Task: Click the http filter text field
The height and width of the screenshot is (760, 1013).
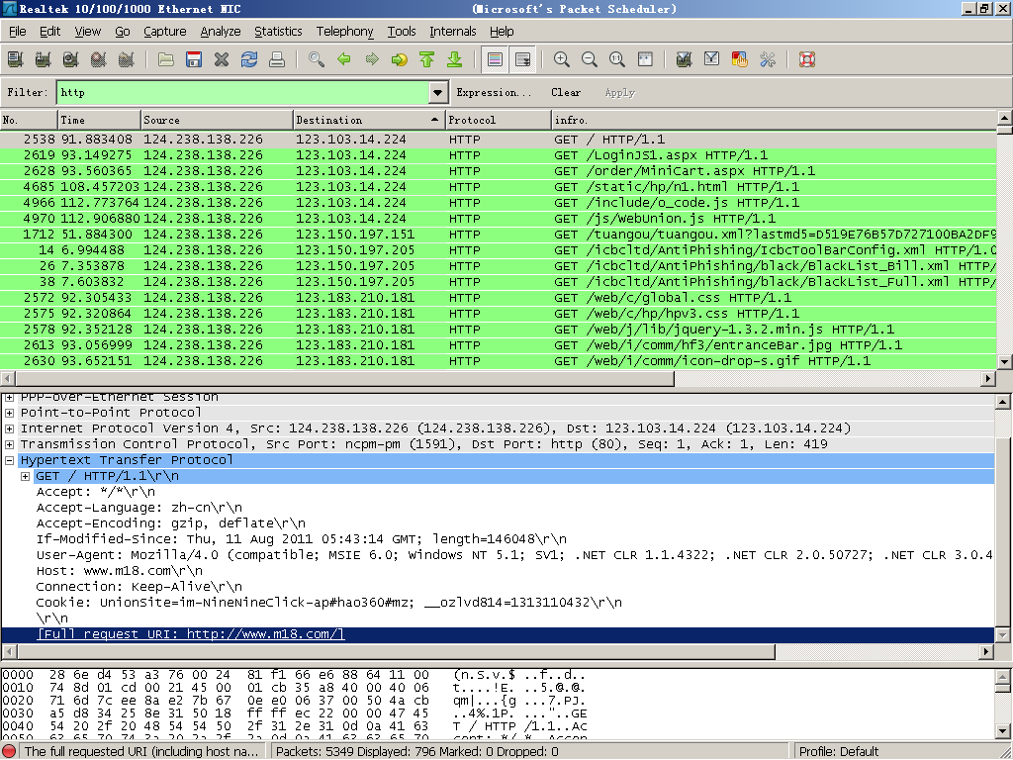Action: click(x=243, y=92)
